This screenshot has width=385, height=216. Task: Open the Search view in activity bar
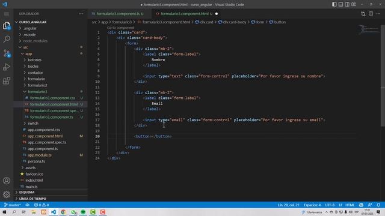pyautogui.click(x=7, y=39)
